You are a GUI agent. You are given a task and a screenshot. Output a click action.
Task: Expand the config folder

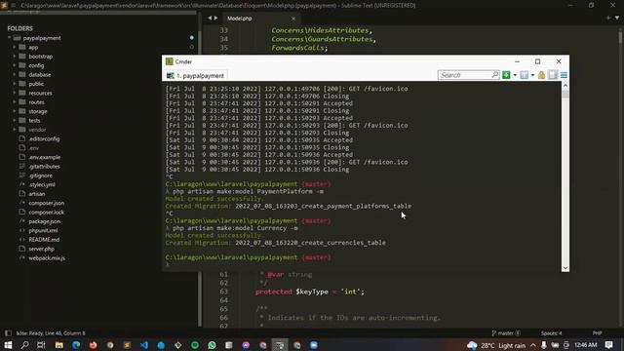[x=15, y=65]
